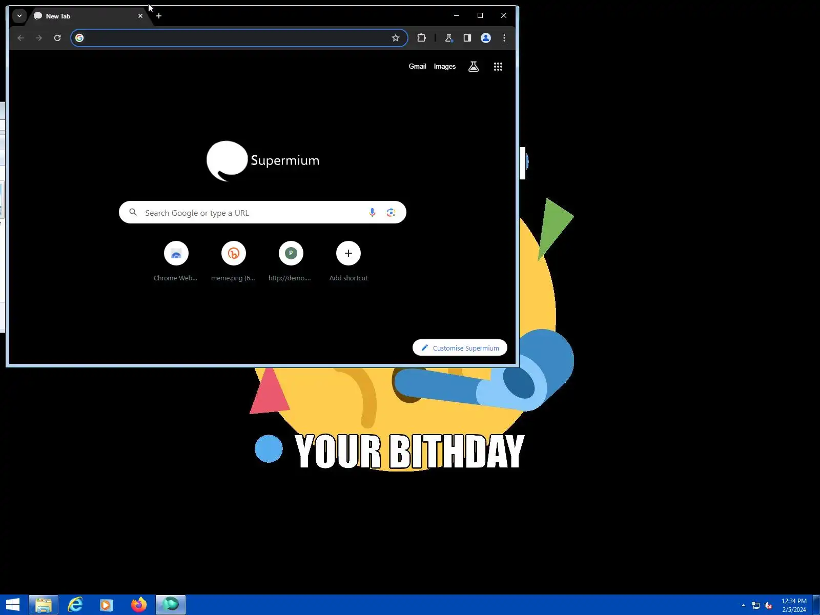Image resolution: width=820 pixels, height=615 pixels.
Task: Go forward using the forward arrow
Action: click(x=39, y=38)
